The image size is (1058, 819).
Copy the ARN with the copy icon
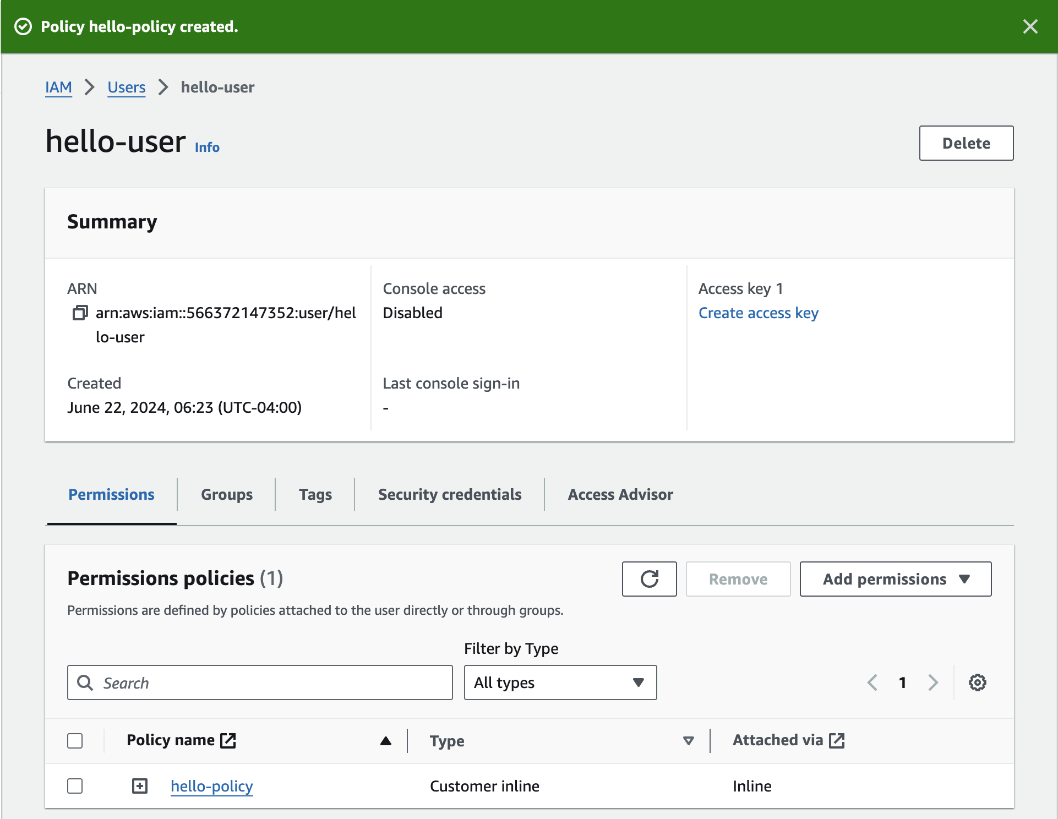(80, 313)
